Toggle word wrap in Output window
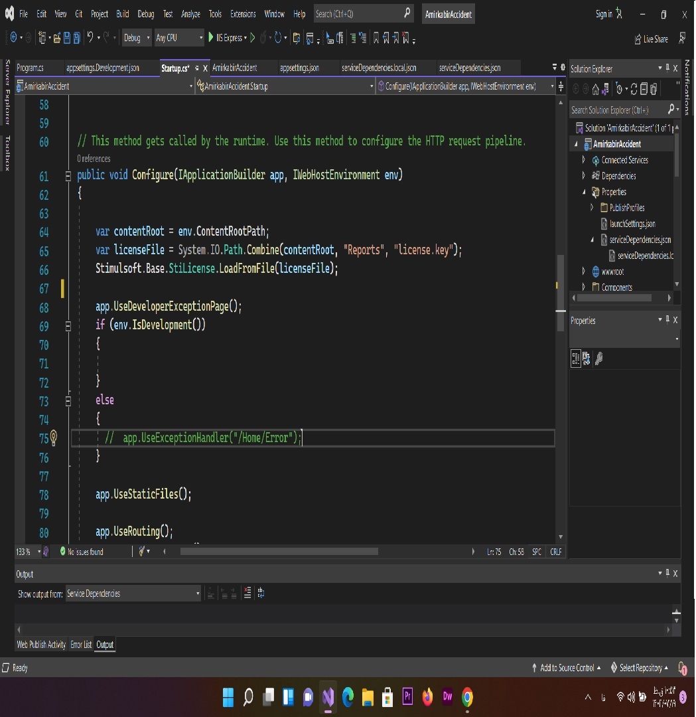Image resolution: width=696 pixels, height=717 pixels. pos(261,594)
